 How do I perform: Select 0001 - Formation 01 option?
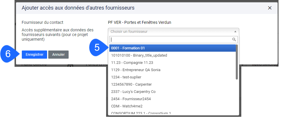tap(172, 48)
